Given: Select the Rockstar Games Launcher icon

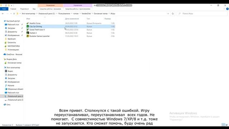Looking at the screenshot, I should pyautogui.click(x=28, y=36).
